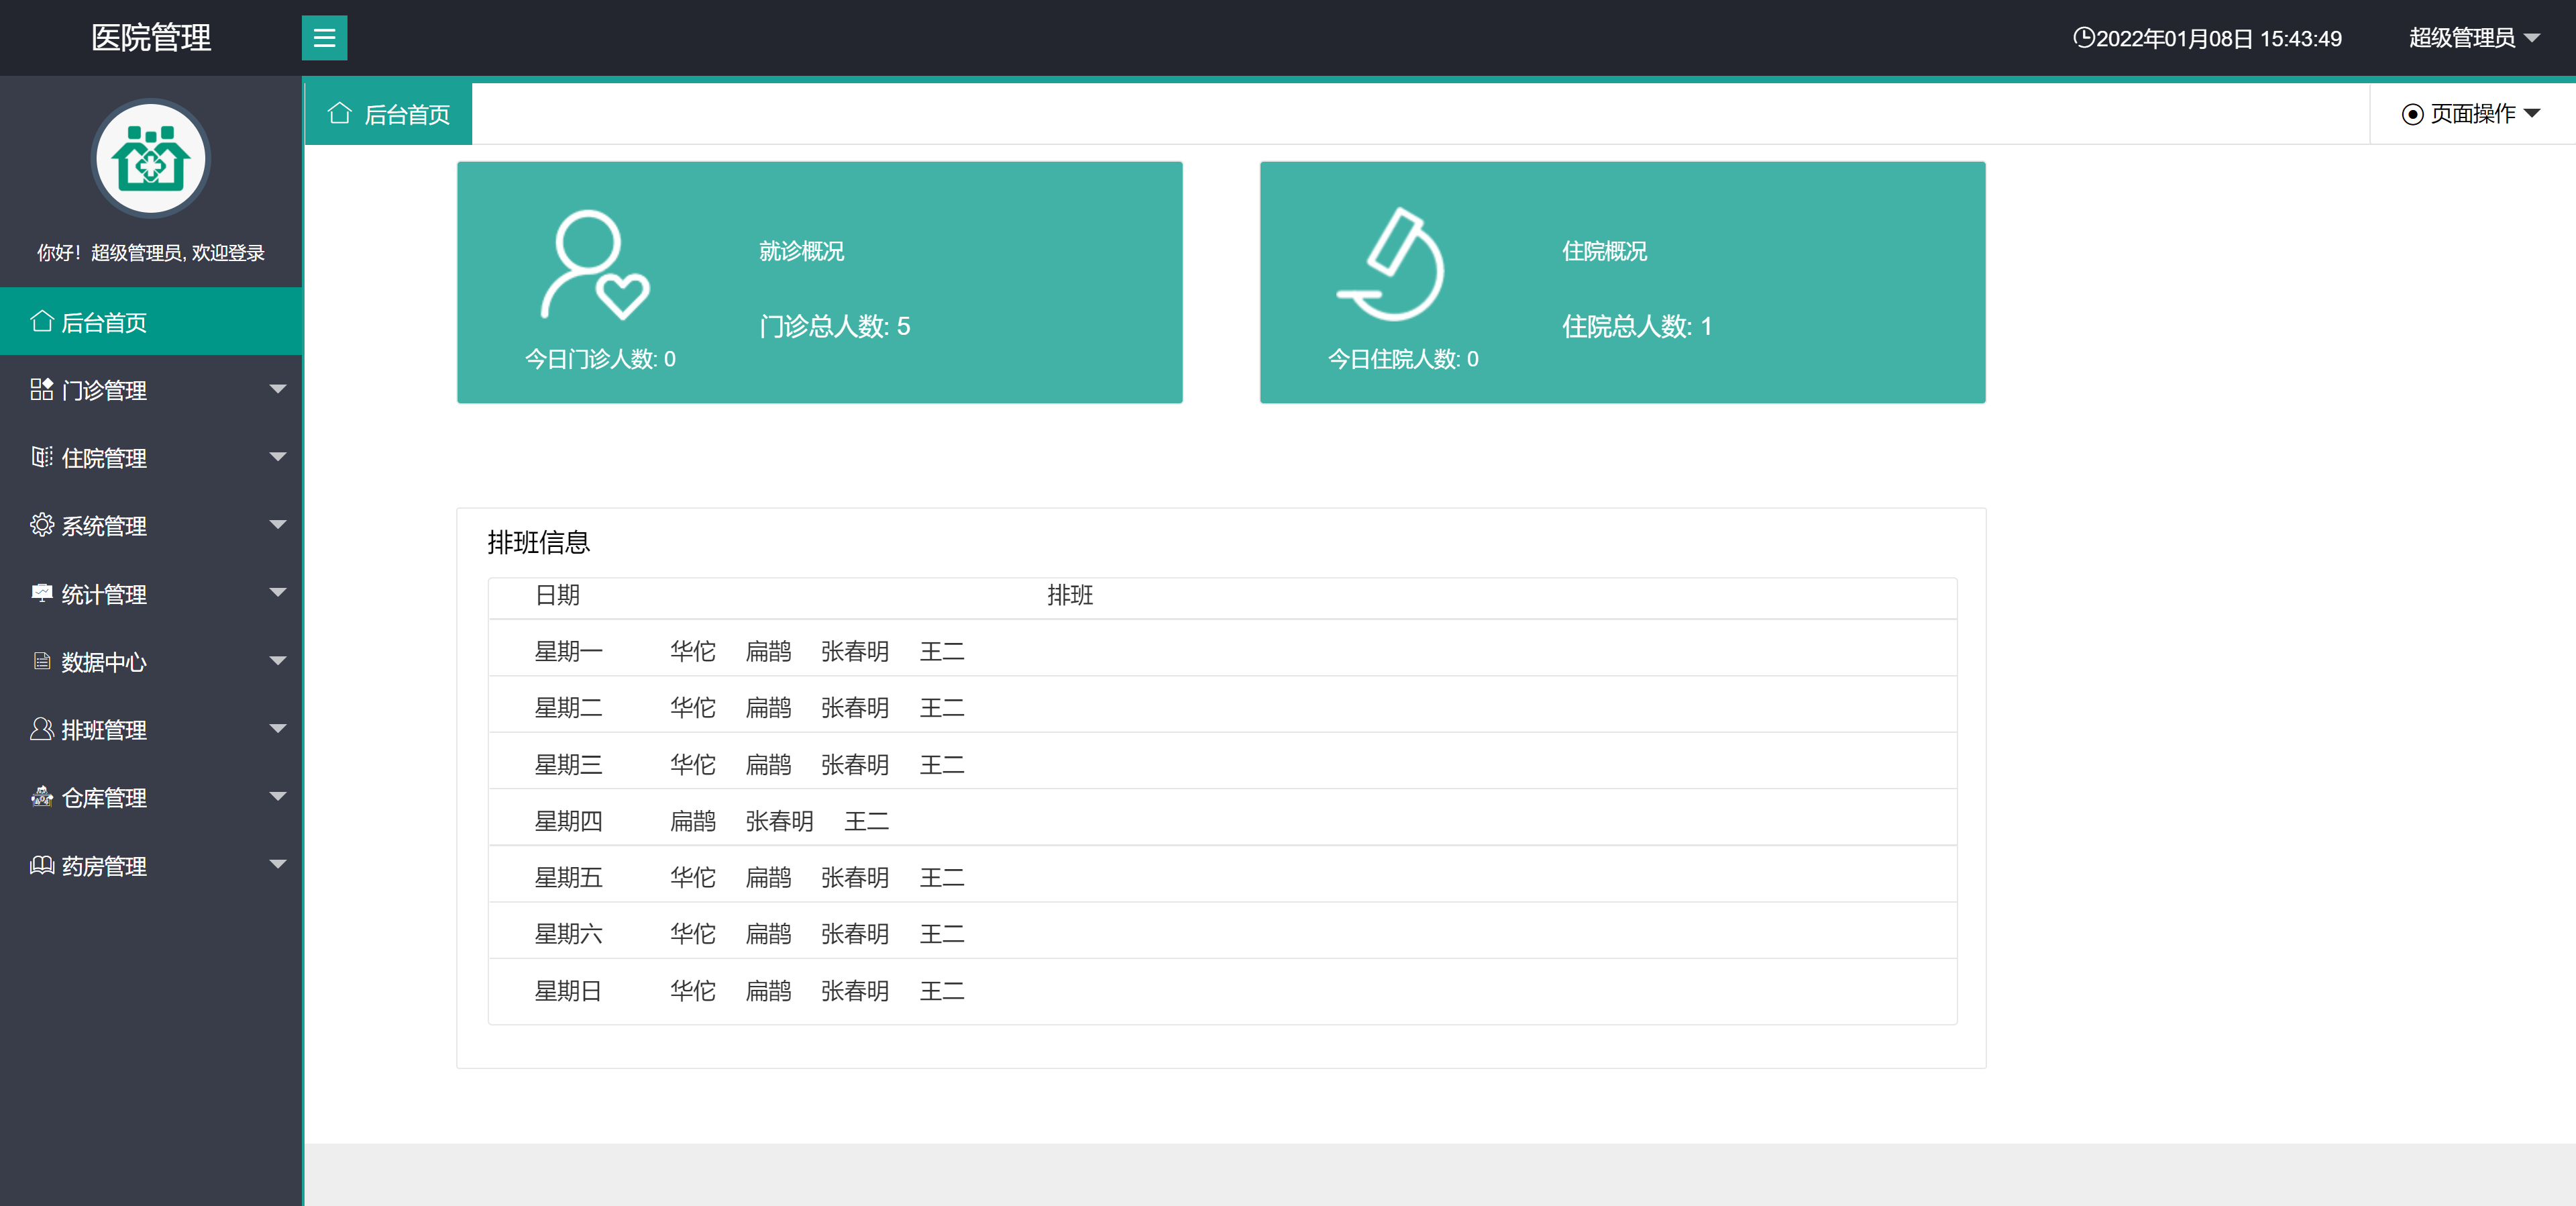The height and width of the screenshot is (1206, 2576).
Task: Click the 门诊管理 grid icon
Action: click(x=42, y=389)
